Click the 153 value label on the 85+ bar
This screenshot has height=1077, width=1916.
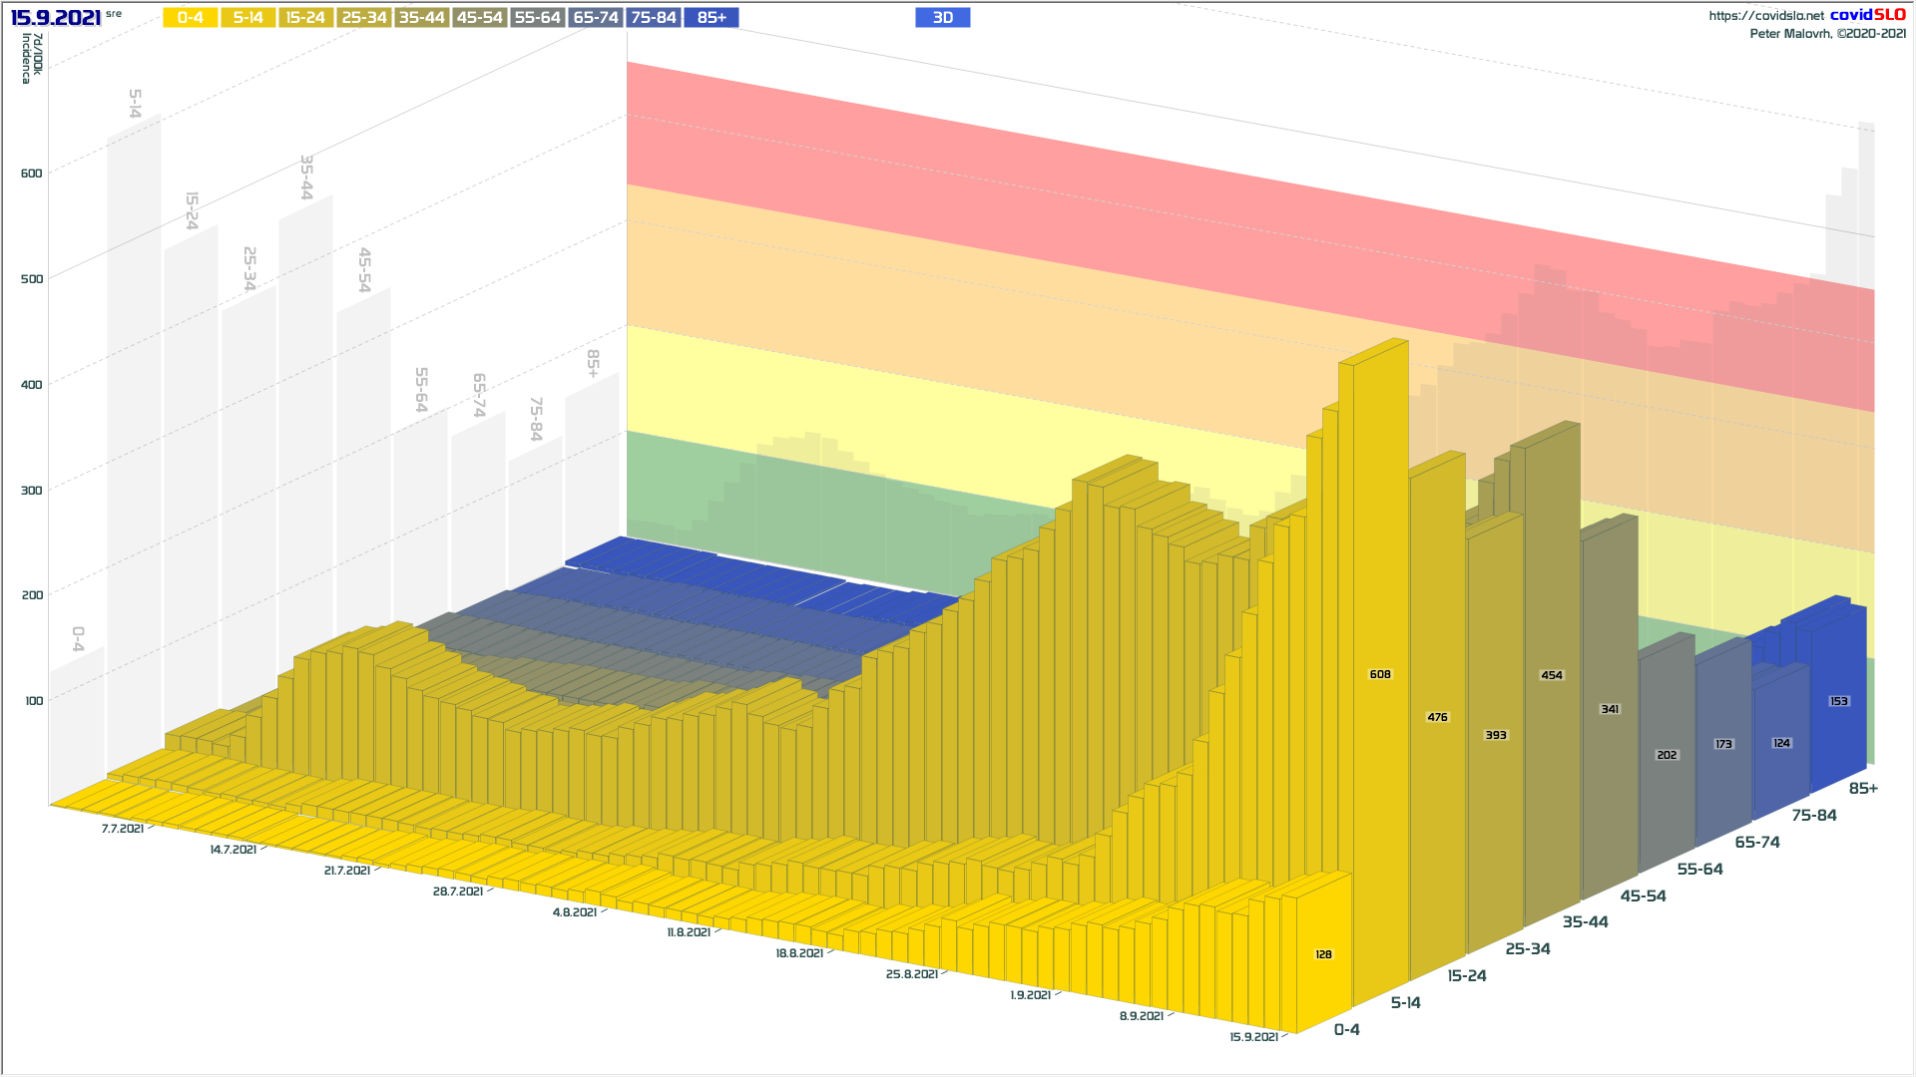[x=1838, y=702]
